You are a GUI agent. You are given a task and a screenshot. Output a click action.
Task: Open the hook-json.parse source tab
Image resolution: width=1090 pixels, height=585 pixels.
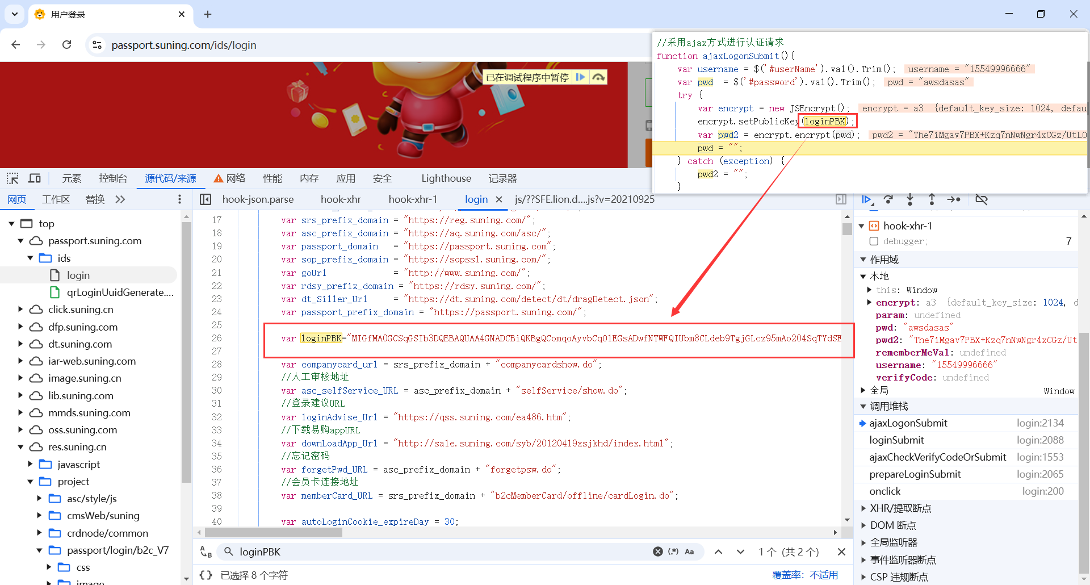[x=258, y=199]
